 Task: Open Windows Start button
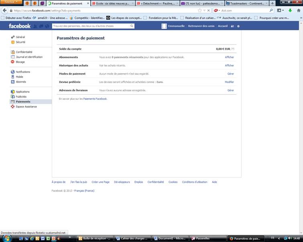[7, 238]
